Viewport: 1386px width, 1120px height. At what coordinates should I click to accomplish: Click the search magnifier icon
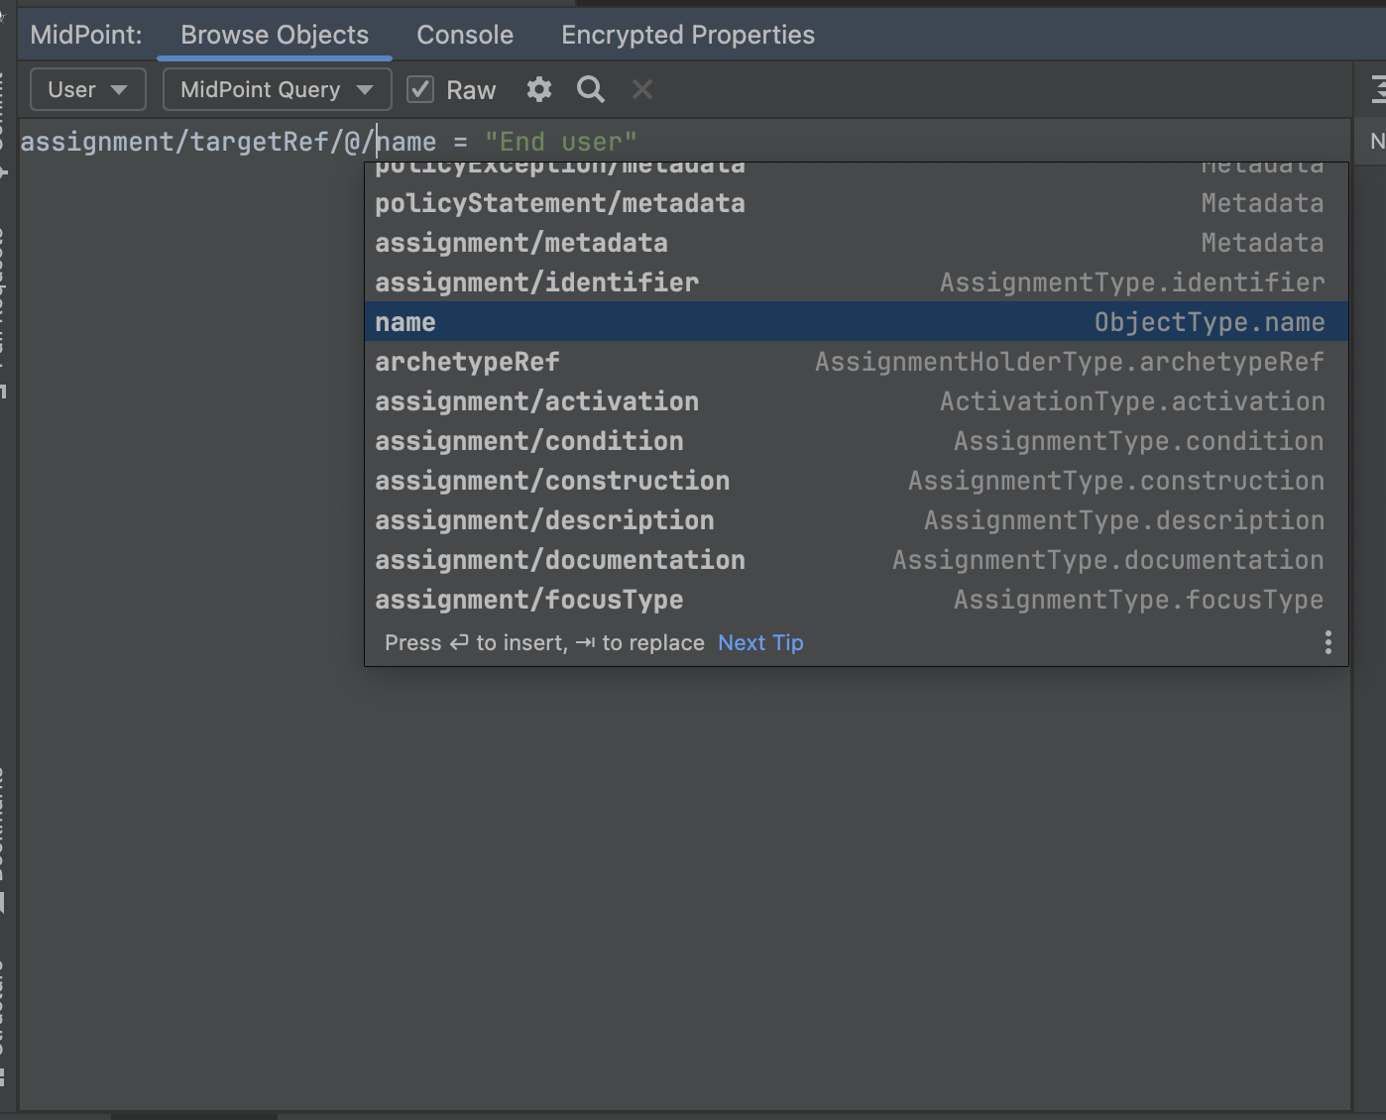click(x=590, y=89)
